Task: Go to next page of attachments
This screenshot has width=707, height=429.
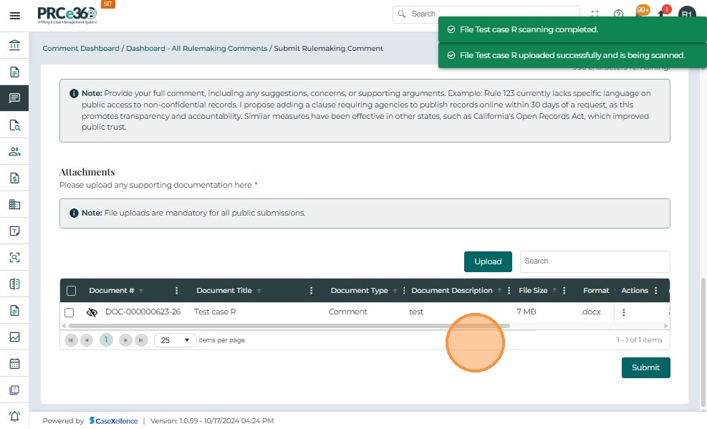Action: tap(125, 340)
